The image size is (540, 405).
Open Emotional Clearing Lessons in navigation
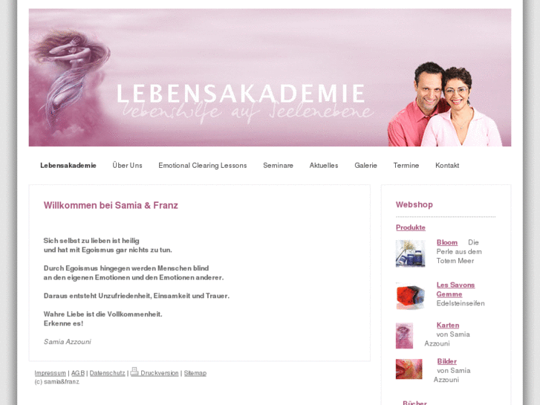click(x=203, y=166)
